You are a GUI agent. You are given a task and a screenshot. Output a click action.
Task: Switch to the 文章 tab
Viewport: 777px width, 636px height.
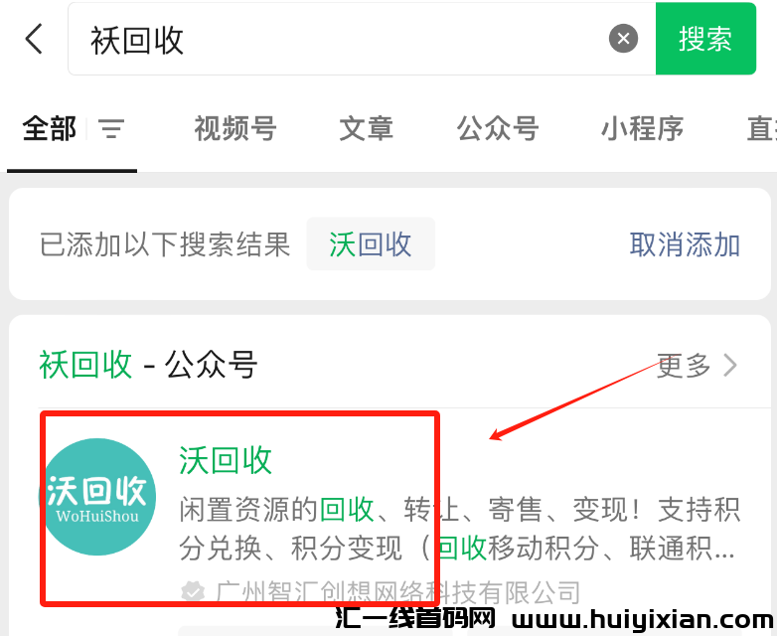(367, 129)
